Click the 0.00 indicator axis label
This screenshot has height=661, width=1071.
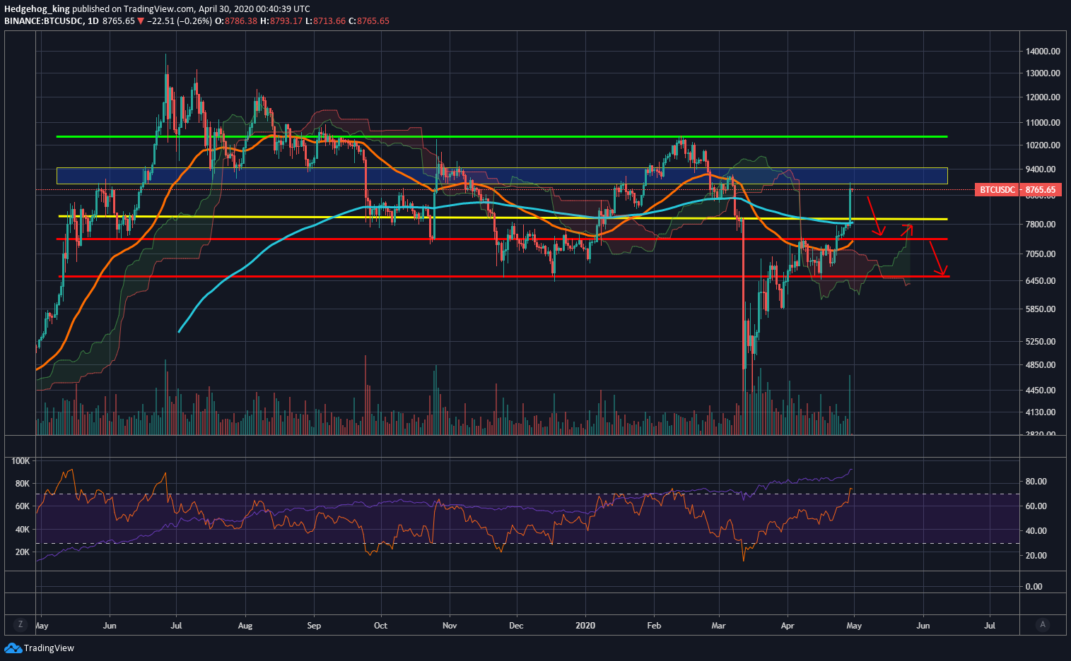point(1034,587)
